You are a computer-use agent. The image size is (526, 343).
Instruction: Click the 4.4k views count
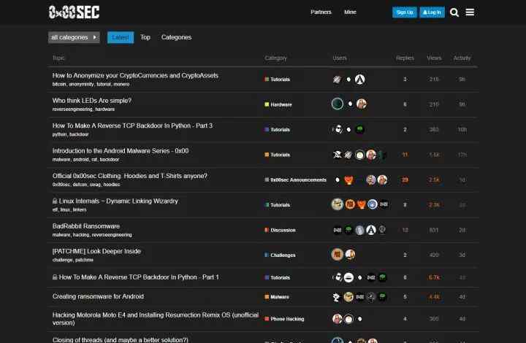pyautogui.click(x=434, y=297)
